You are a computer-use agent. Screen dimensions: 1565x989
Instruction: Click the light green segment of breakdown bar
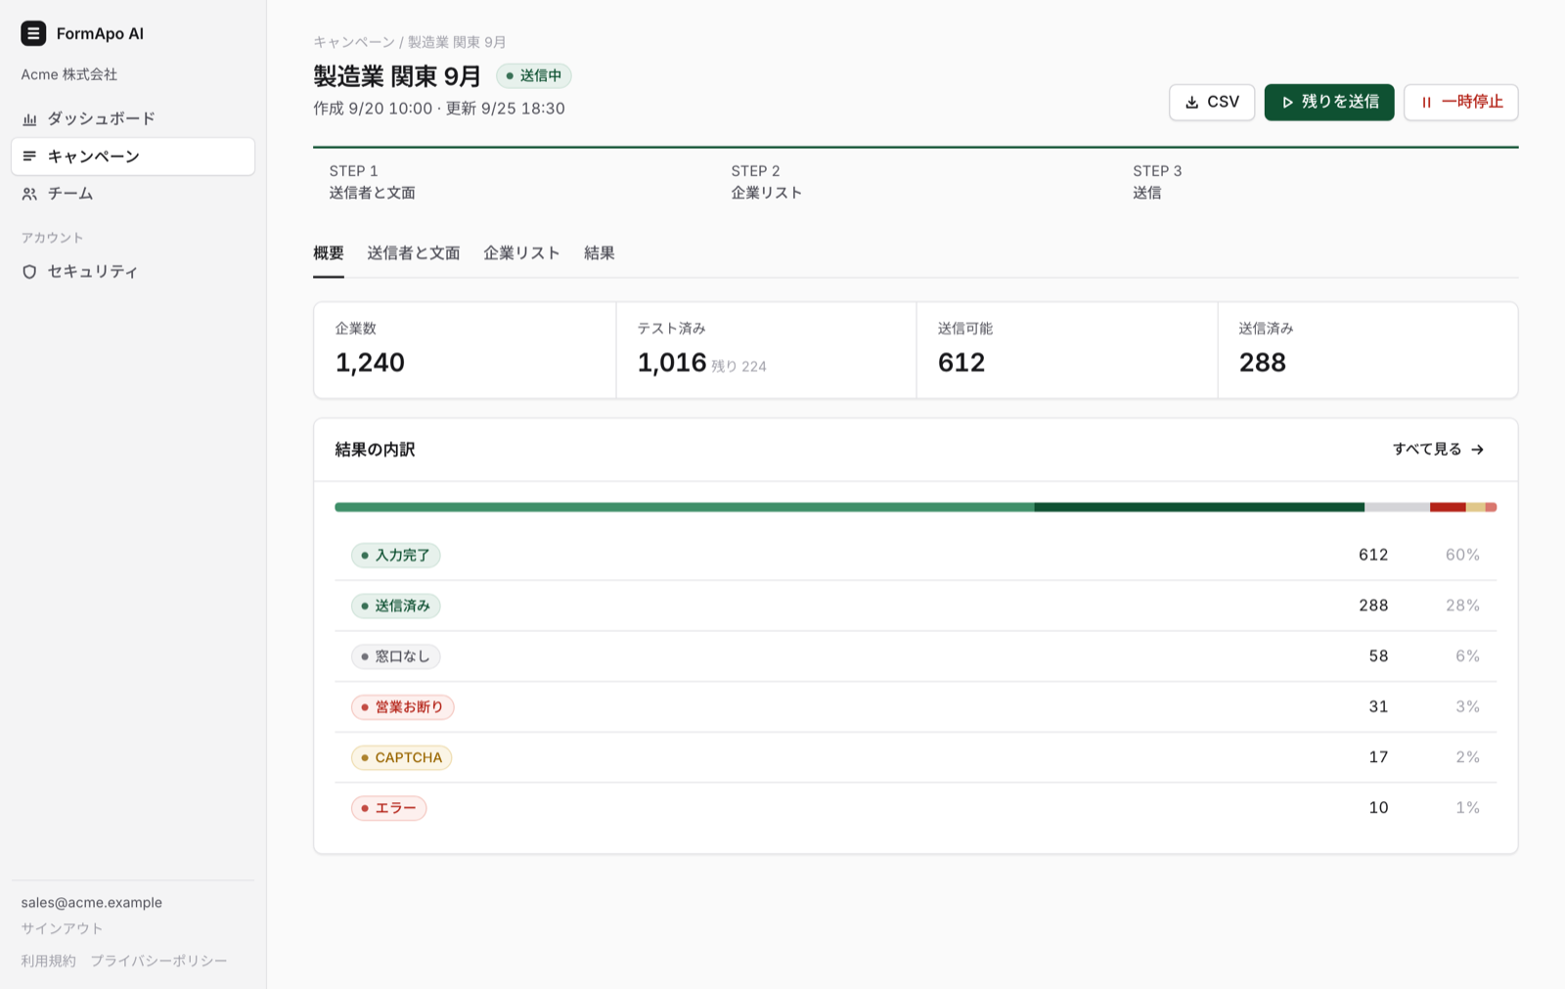pos(685,507)
